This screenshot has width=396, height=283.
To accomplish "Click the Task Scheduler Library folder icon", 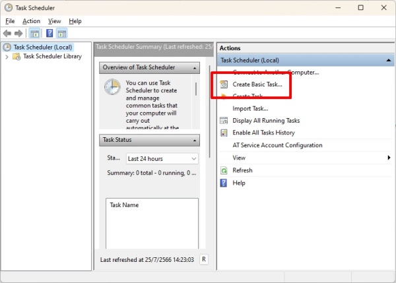I will coord(16,56).
